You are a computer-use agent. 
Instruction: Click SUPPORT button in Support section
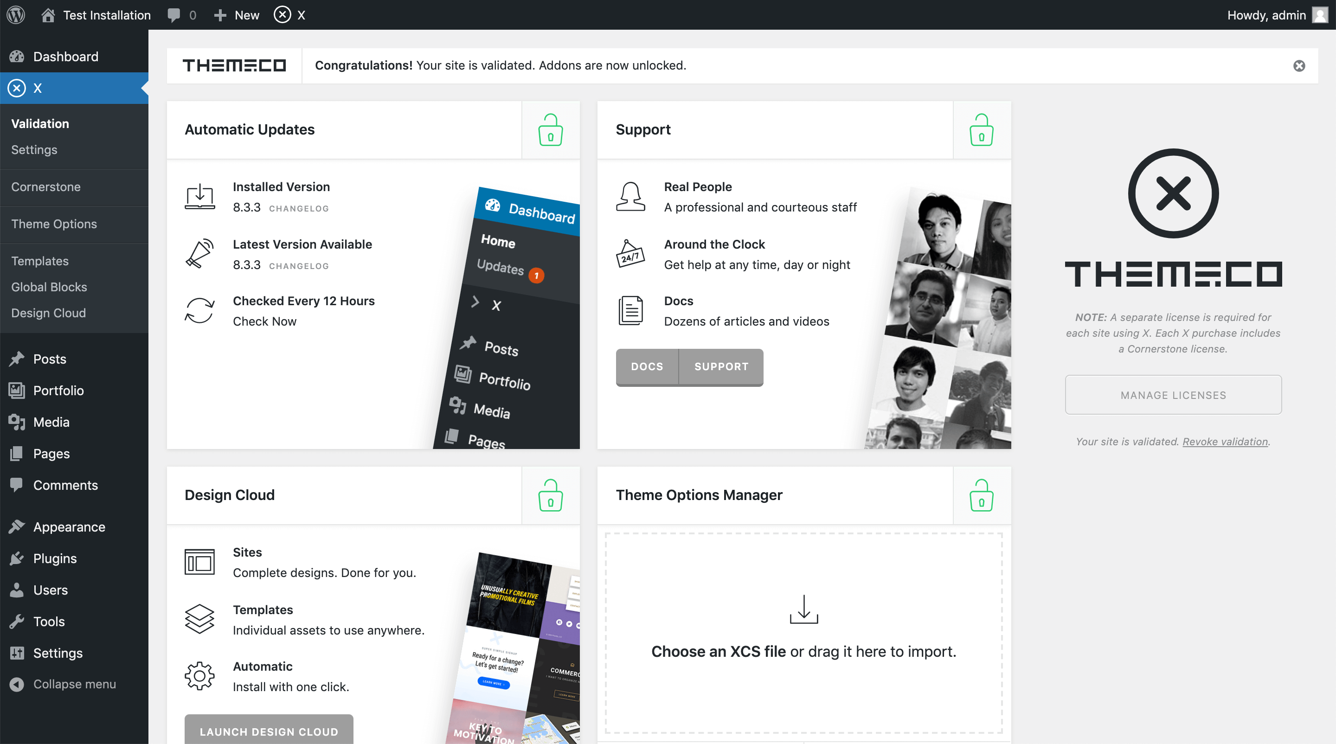coord(720,366)
